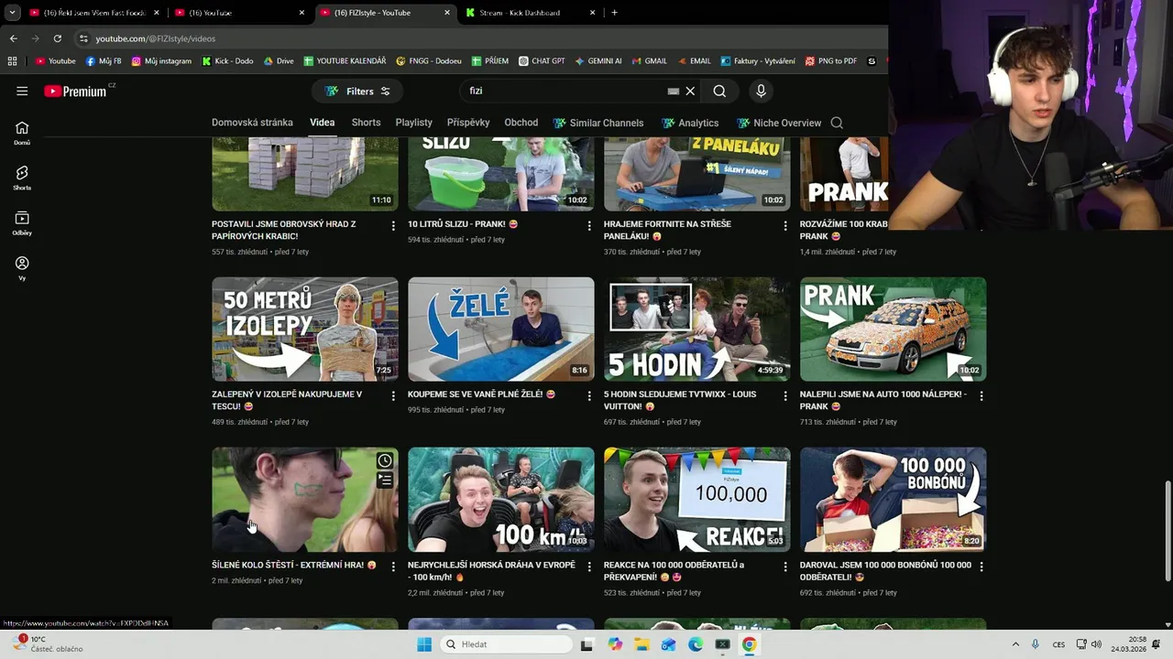View site information icon in address bar
This screenshot has height=659, width=1173.
point(83,38)
